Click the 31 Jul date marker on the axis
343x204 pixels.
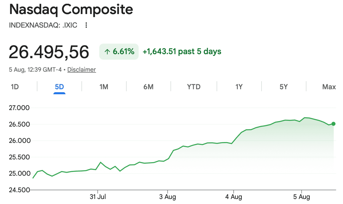coord(97,197)
